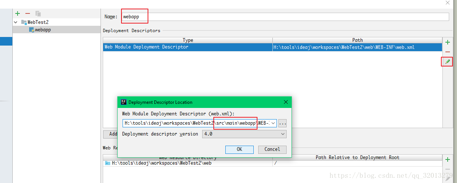Click the web.xml path cell in the descriptors table
The image size is (457, 183).
[357, 47]
